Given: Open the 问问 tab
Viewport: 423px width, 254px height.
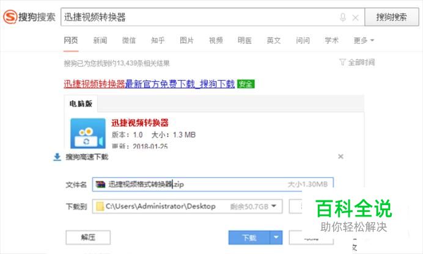Looking at the screenshot, I should click(303, 40).
